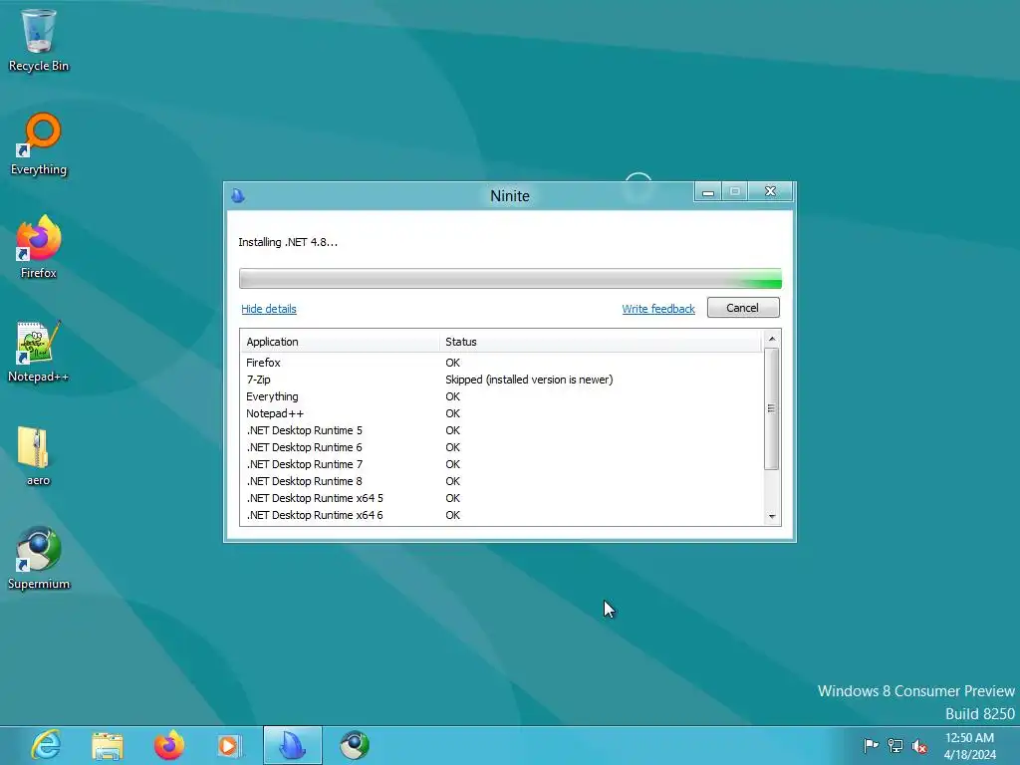1020x765 pixels.
Task: Open Supermium from the taskbar
Action: 355,745
